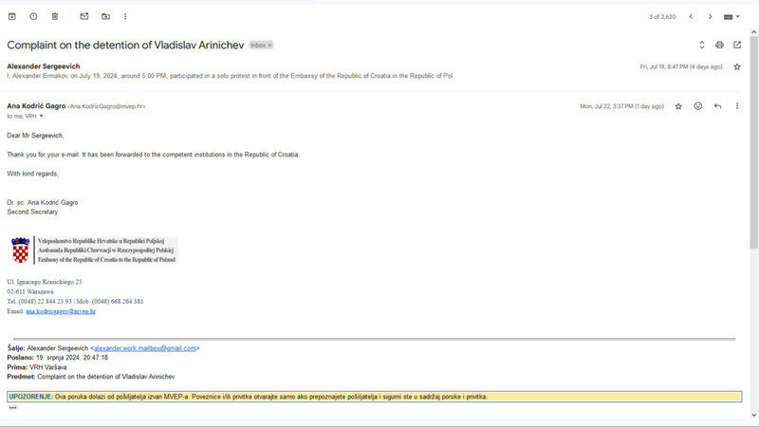Reply to Ana Kodrić Gagro's message

pyautogui.click(x=717, y=106)
